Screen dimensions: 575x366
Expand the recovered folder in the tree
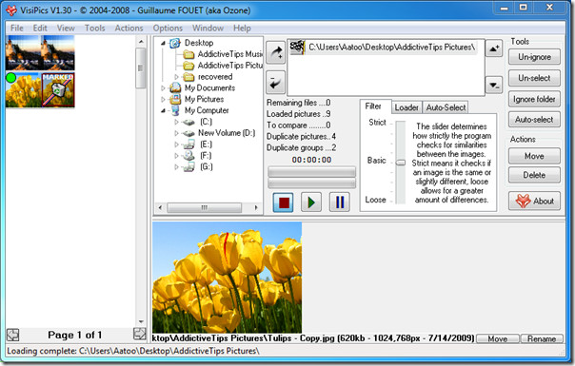(176, 77)
